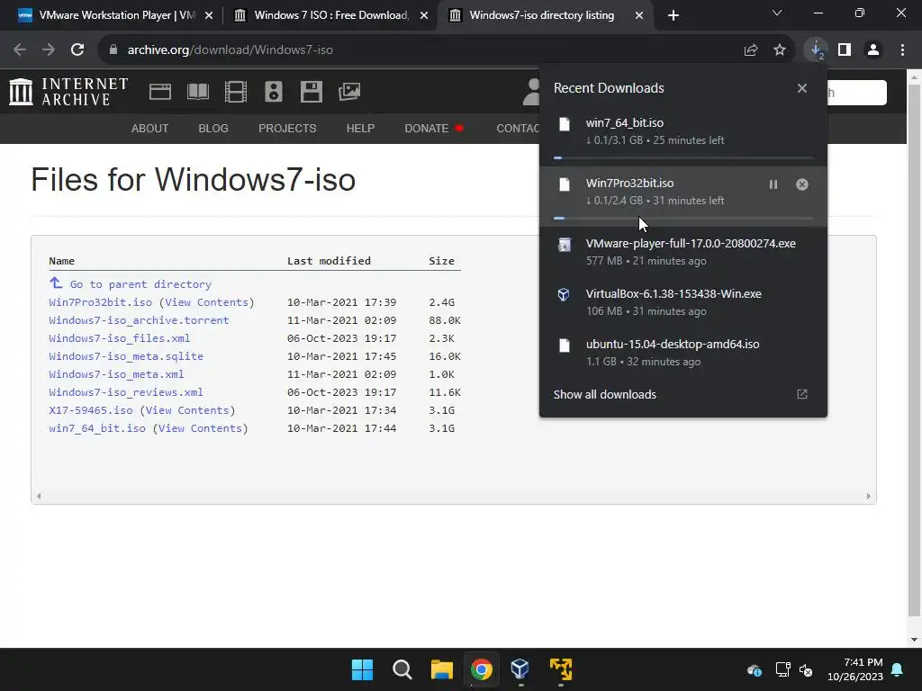Open Internet Archive Software floppy icon
922x691 pixels.
pos(311,92)
